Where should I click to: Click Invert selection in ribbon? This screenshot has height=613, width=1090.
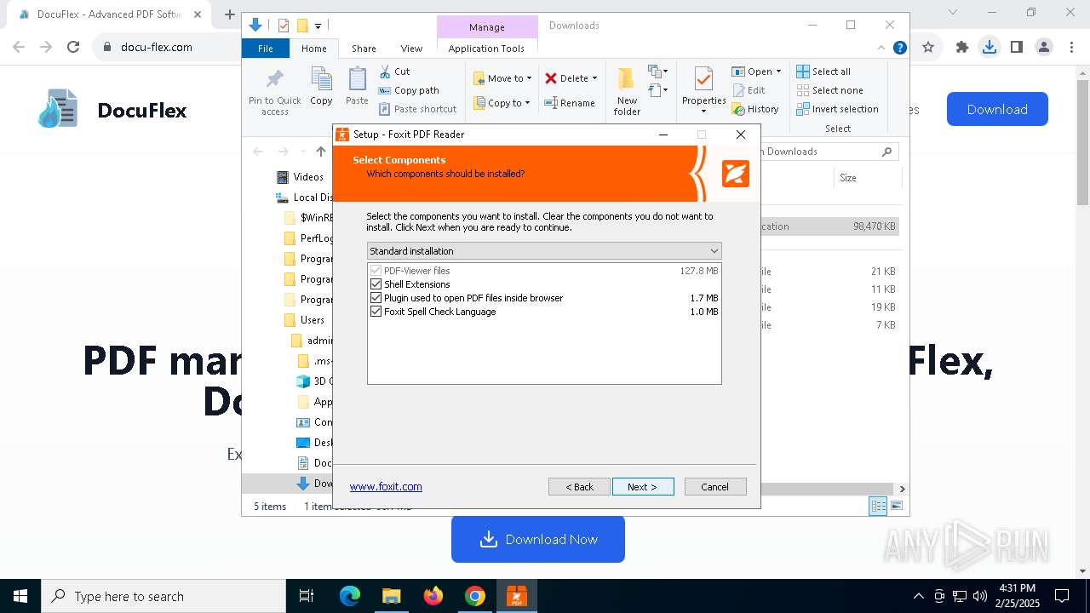coord(838,109)
